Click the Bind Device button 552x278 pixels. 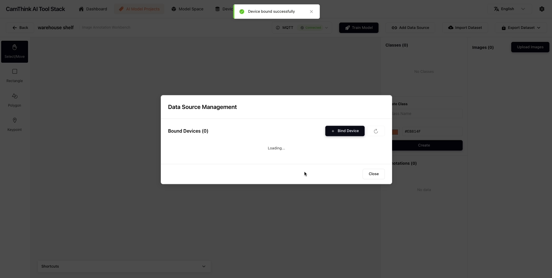(x=345, y=131)
